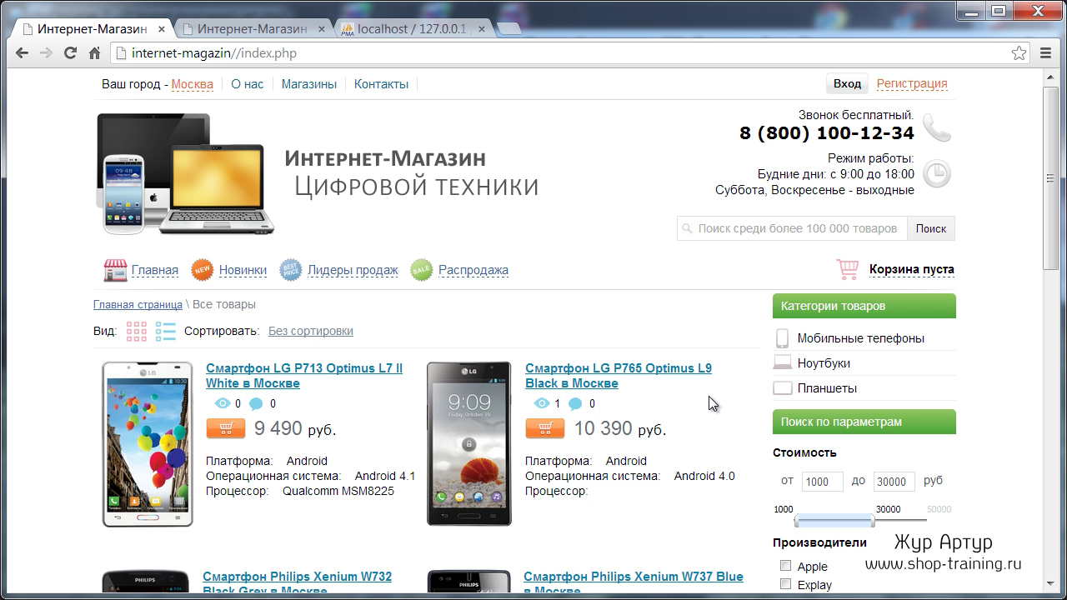Open Новинки section
The image size is (1067, 600).
coord(243,270)
